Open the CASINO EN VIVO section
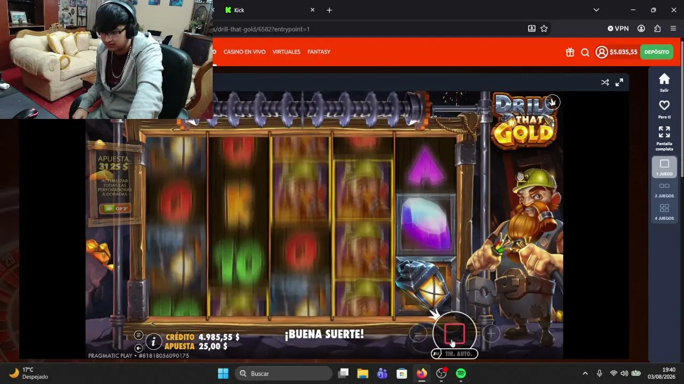Image resolution: width=684 pixels, height=384 pixels. tap(244, 52)
